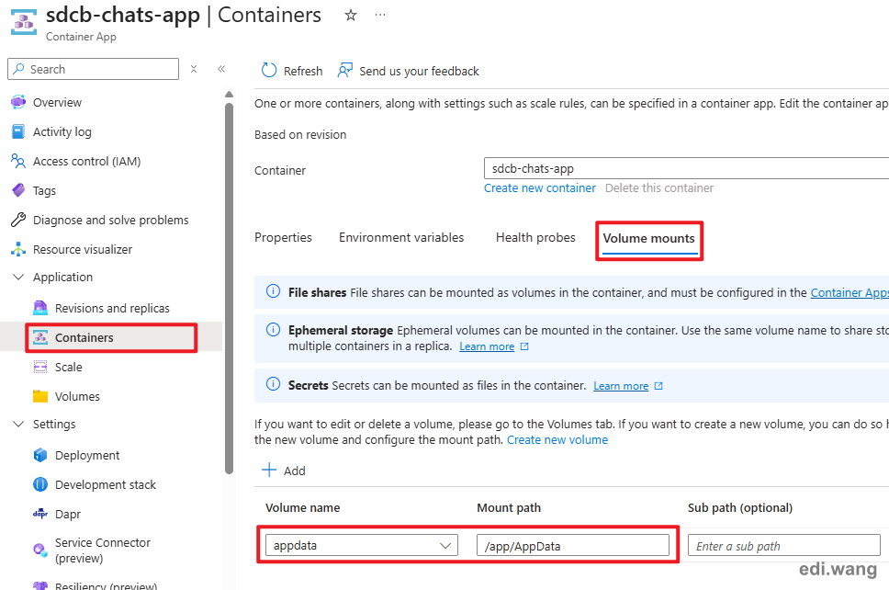Open the Container selector sdcb-chats-app
The height and width of the screenshot is (590, 889).
click(x=686, y=168)
